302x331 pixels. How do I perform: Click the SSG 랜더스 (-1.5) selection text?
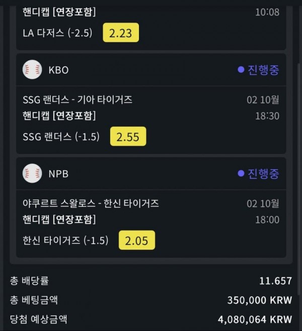(x=61, y=137)
